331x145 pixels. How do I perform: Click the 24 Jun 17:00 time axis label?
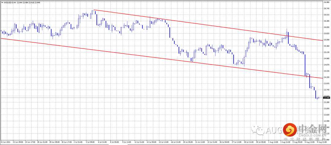click(29, 142)
